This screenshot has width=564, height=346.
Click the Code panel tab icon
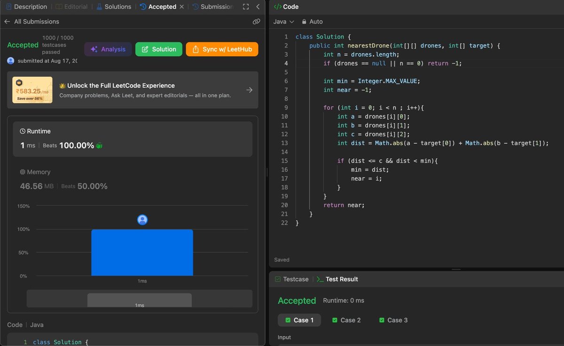coord(277,7)
